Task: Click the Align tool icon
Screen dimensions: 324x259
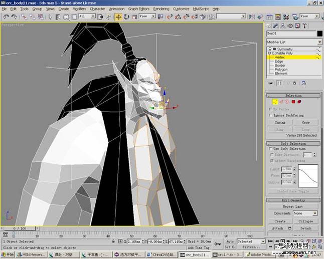Action: [260, 17]
